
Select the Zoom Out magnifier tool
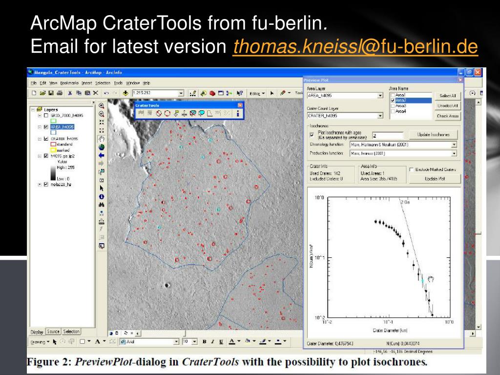click(x=102, y=114)
